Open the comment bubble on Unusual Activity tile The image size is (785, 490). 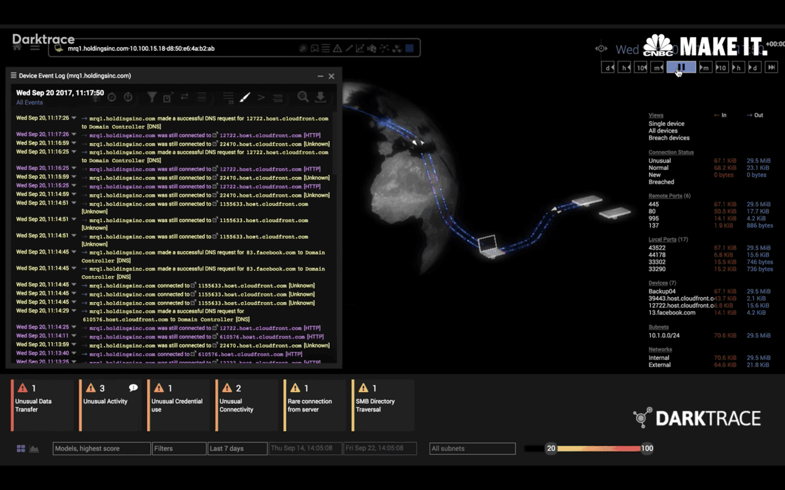click(133, 388)
